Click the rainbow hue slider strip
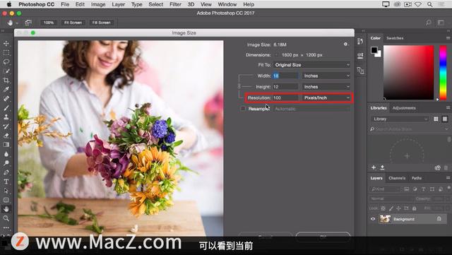 (x=443, y=73)
